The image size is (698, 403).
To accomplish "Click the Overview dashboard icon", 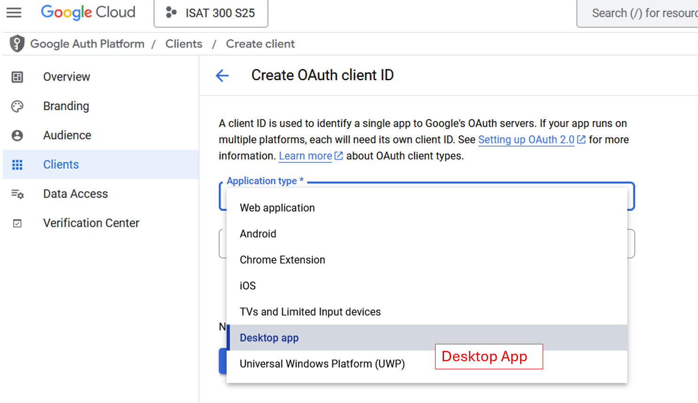I will tap(17, 77).
